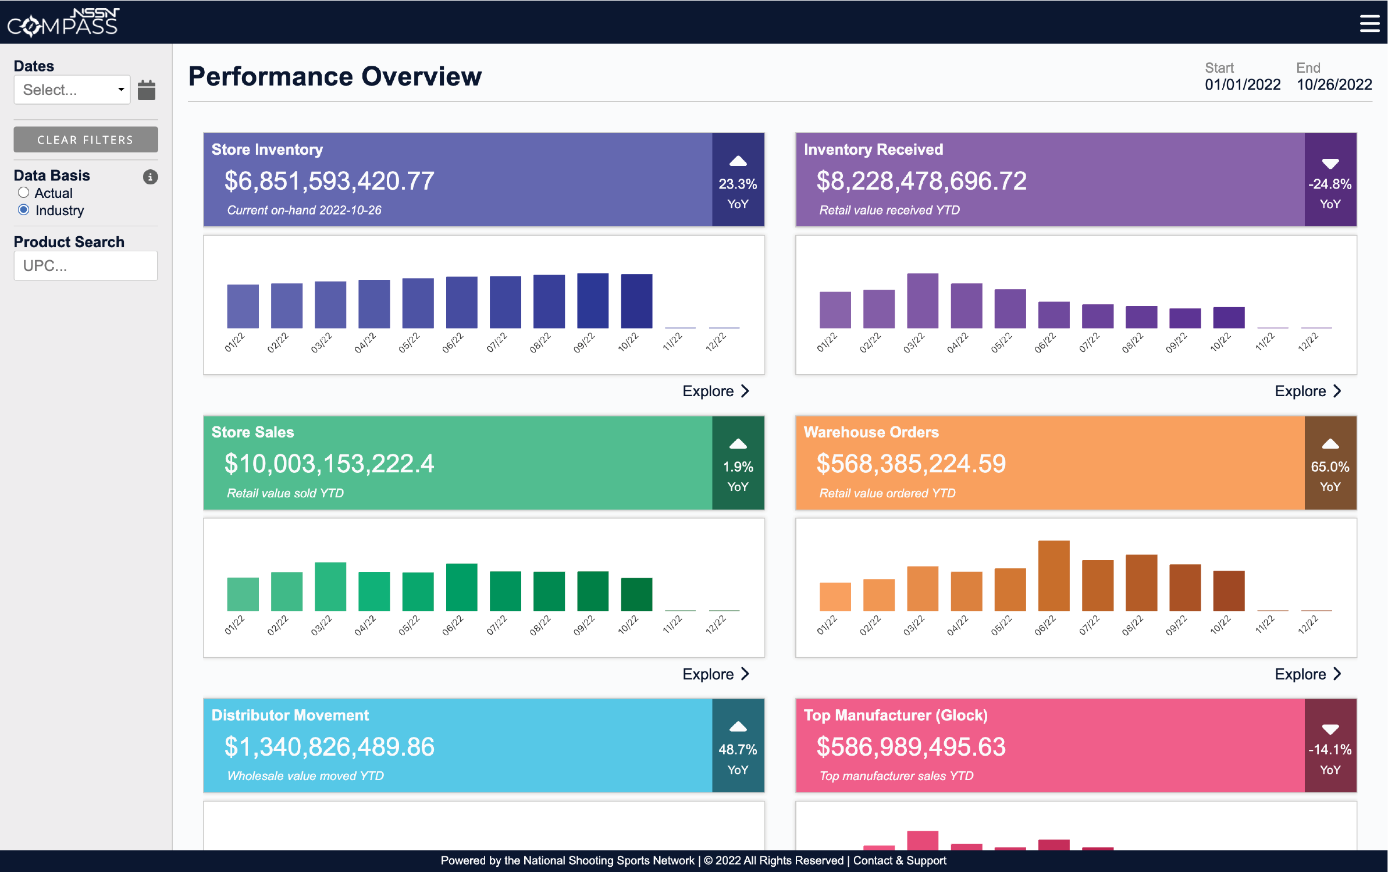Click the Distributor Movement value $1,340,826,489.86

[329, 746]
